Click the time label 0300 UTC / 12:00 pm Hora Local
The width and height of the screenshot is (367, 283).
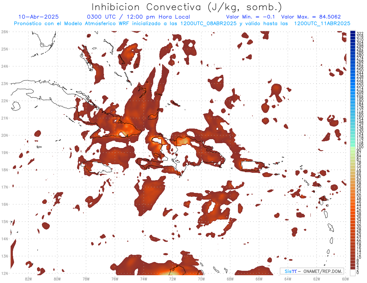click(139, 17)
